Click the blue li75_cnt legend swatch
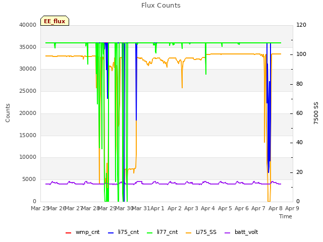 (111, 233)
